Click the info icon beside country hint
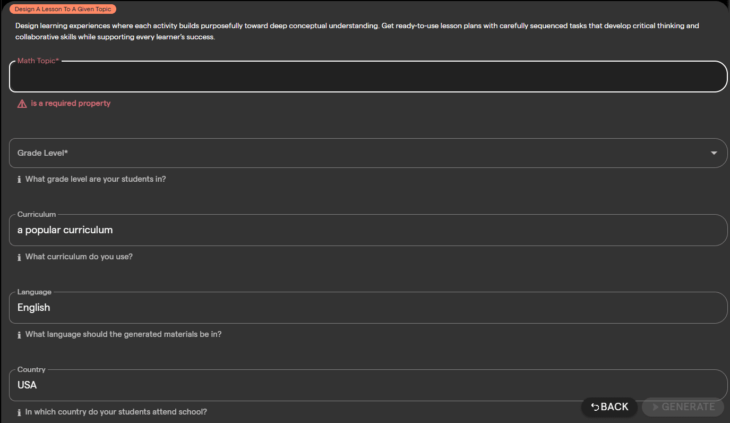 pos(19,412)
